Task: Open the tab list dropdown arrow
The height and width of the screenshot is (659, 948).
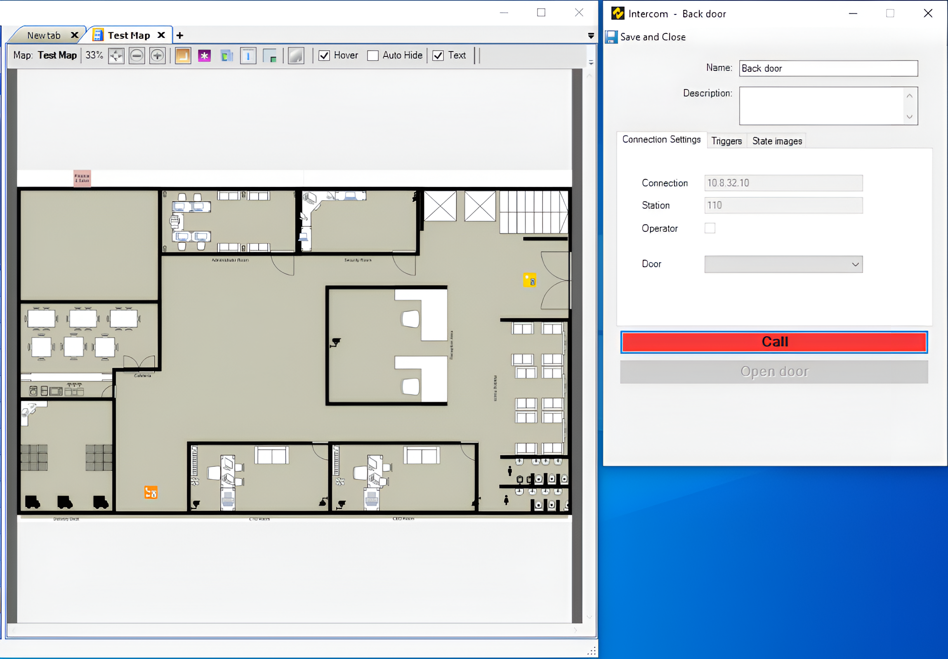Action: point(591,36)
